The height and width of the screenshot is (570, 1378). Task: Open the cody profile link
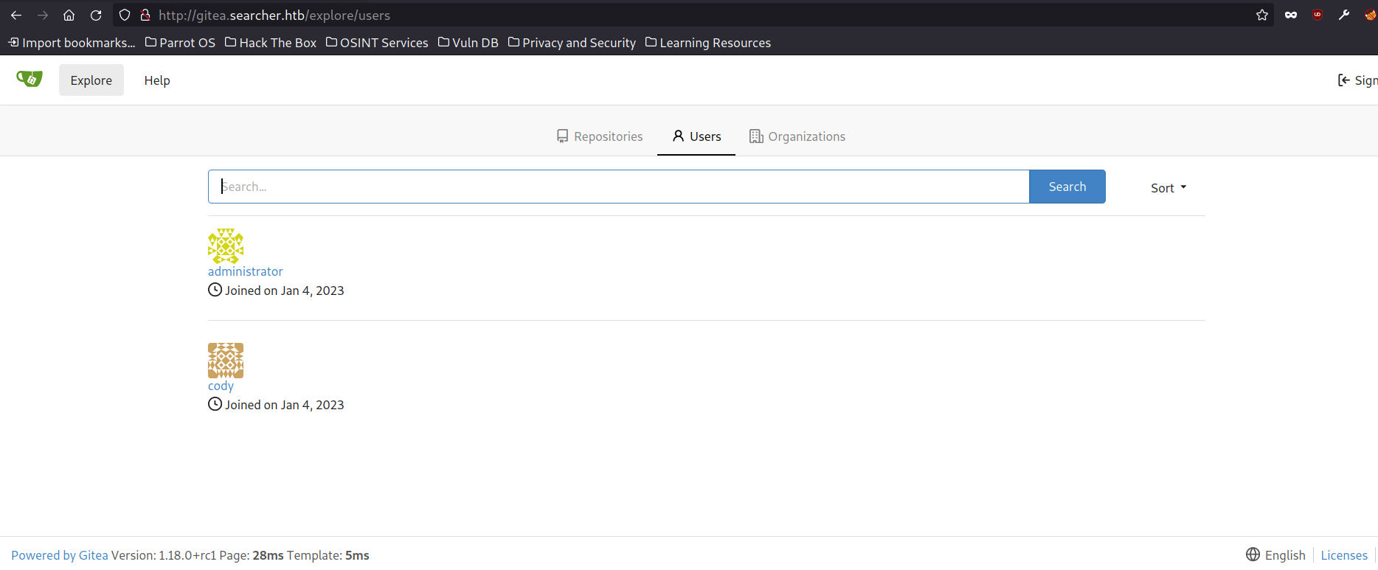click(221, 386)
